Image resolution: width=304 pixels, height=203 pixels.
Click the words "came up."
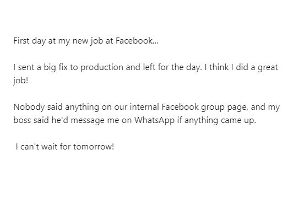[238, 121]
